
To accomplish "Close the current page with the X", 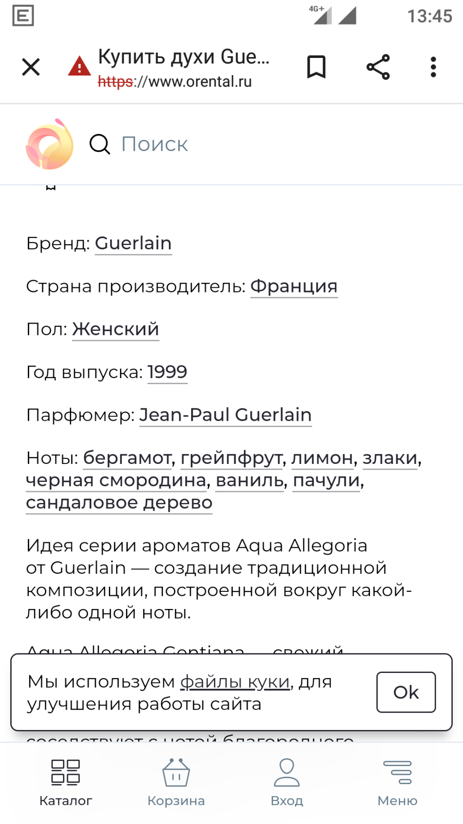I will tap(31, 66).
